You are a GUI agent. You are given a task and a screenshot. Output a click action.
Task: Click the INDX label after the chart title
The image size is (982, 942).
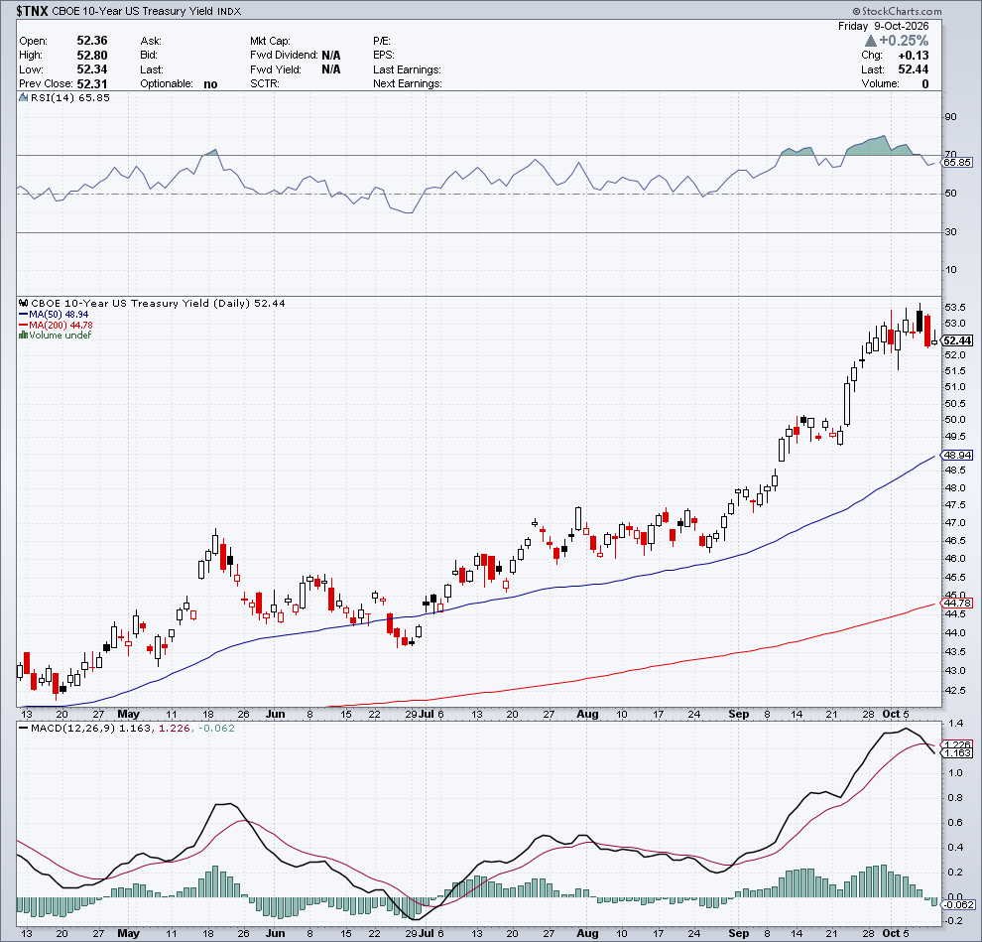[229, 11]
